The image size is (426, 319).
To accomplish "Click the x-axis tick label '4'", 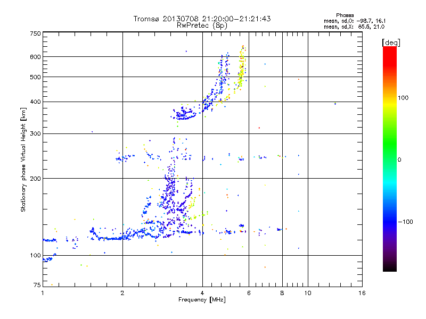I will 202,293.
